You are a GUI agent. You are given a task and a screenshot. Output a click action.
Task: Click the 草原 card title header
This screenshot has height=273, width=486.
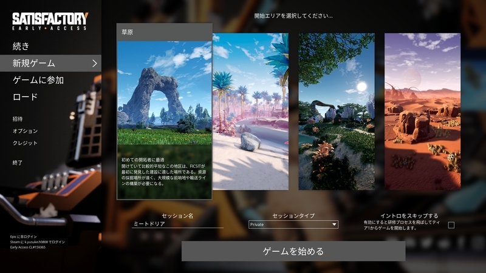point(165,32)
